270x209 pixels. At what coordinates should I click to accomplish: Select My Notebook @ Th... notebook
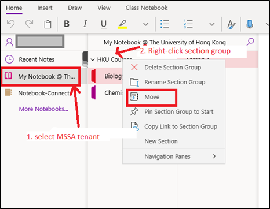[41, 76]
